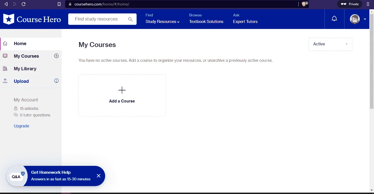The image size is (374, 194).
Task: Click the magnifying glass search icon
Action: tap(130, 19)
